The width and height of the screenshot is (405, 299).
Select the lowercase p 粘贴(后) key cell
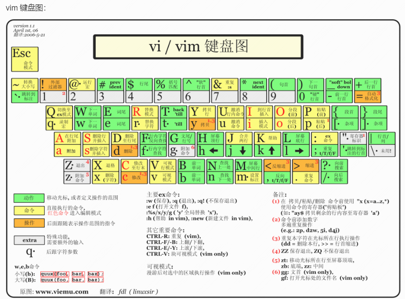[x=316, y=124]
